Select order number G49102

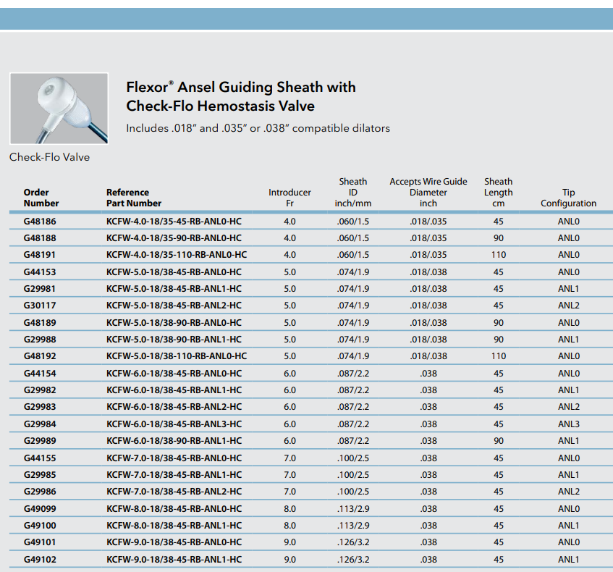point(40,560)
